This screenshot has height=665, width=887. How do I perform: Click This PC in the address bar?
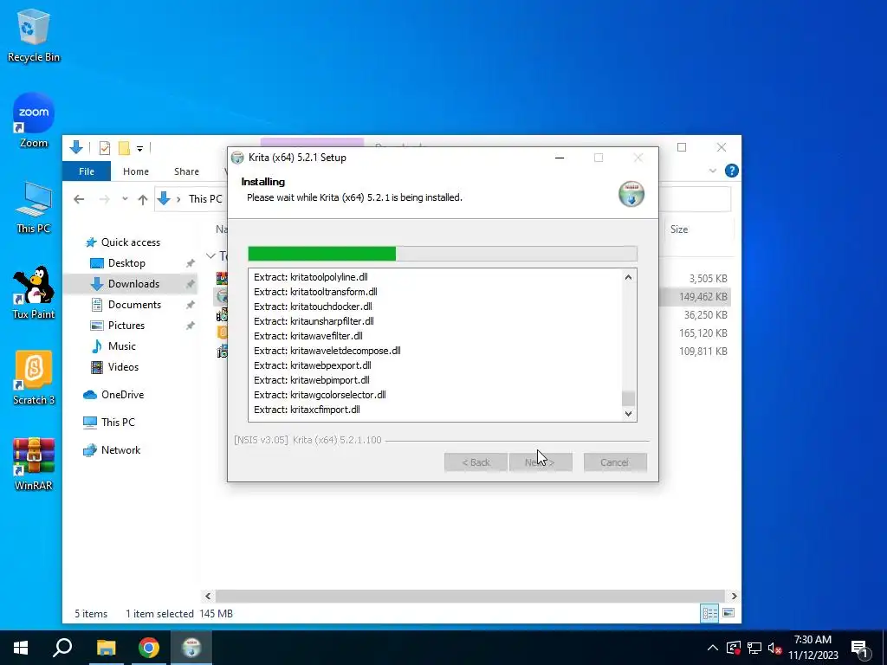pos(205,199)
